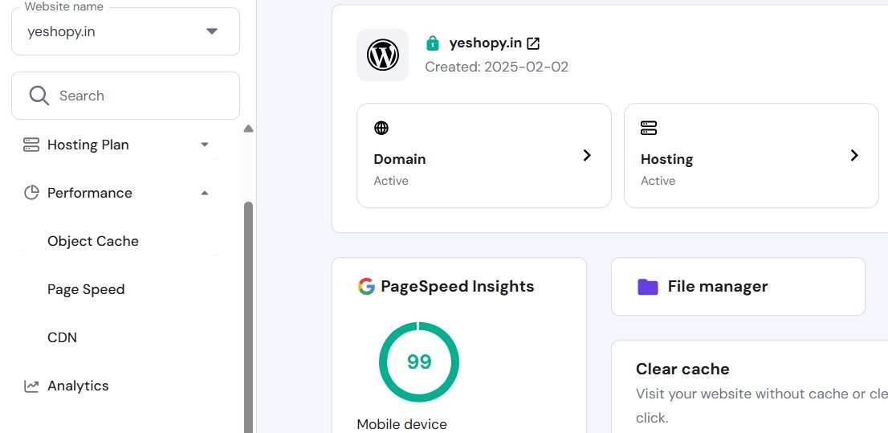Viewport: 888px width, 433px height.
Task: Open CDN in the sidebar
Action: tap(63, 337)
